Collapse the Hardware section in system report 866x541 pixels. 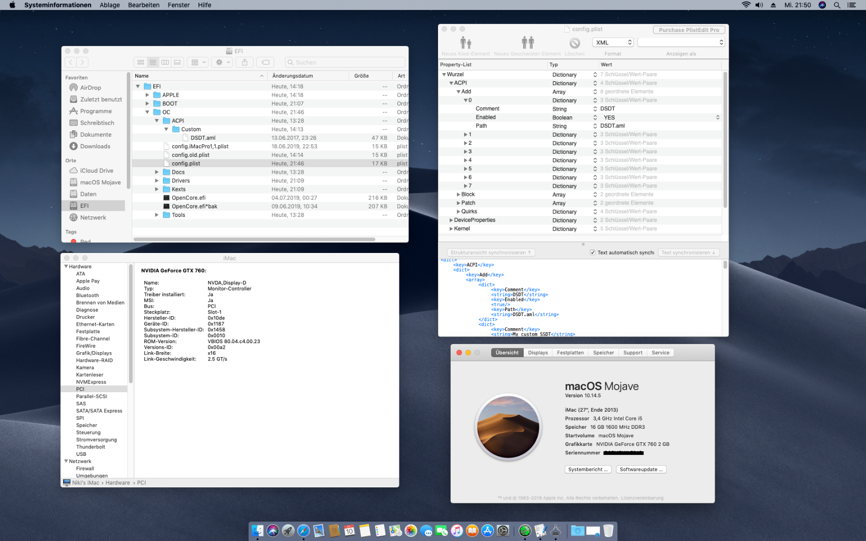pos(66,266)
